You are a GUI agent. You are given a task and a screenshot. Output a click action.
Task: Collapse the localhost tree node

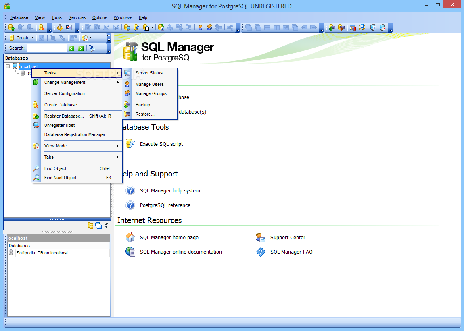coord(8,66)
